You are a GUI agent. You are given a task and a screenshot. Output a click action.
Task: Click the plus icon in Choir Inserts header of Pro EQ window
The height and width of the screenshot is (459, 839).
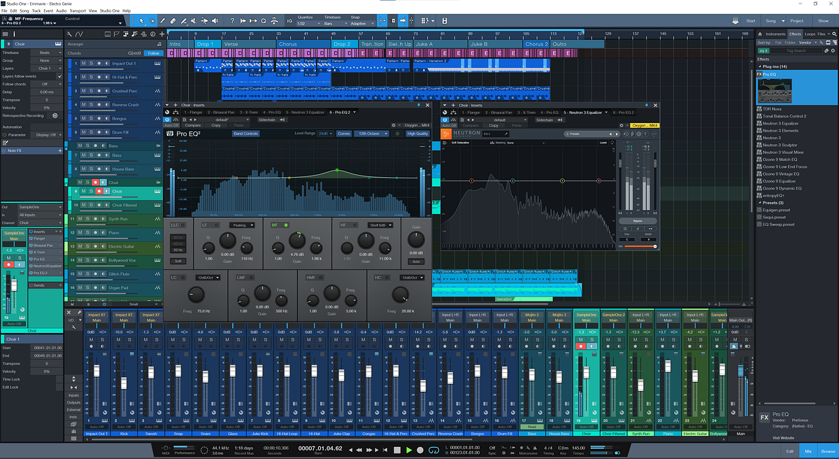click(175, 105)
